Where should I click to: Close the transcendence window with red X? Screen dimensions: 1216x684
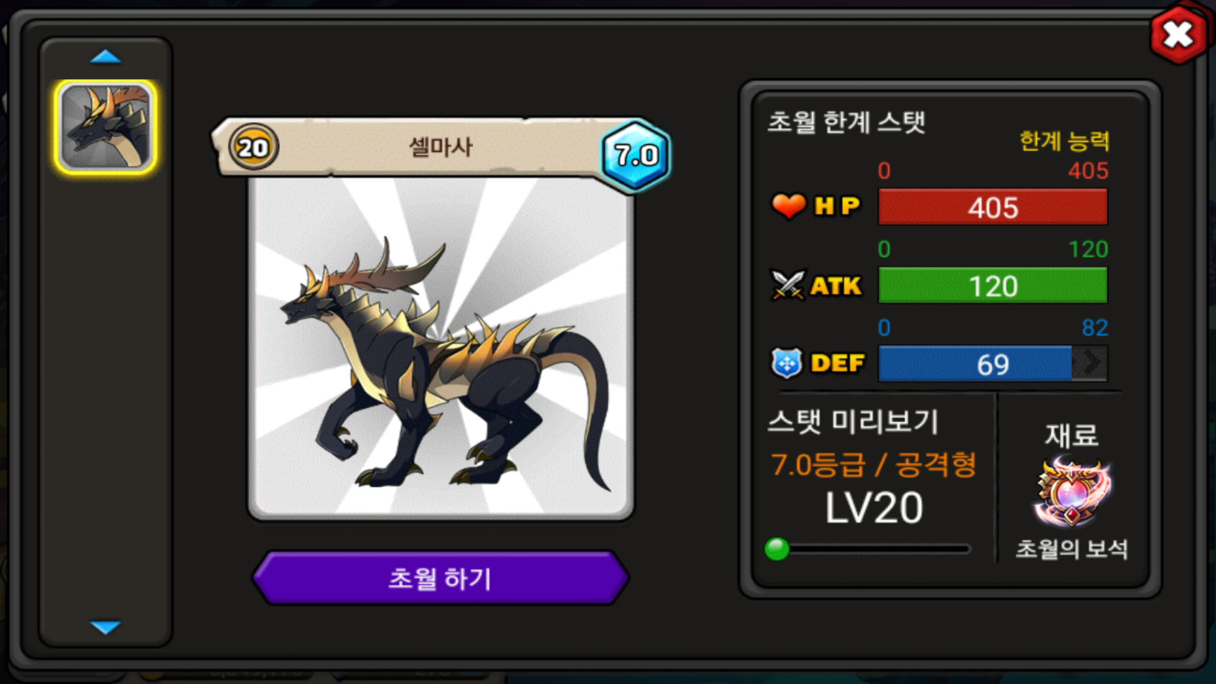click(1178, 35)
